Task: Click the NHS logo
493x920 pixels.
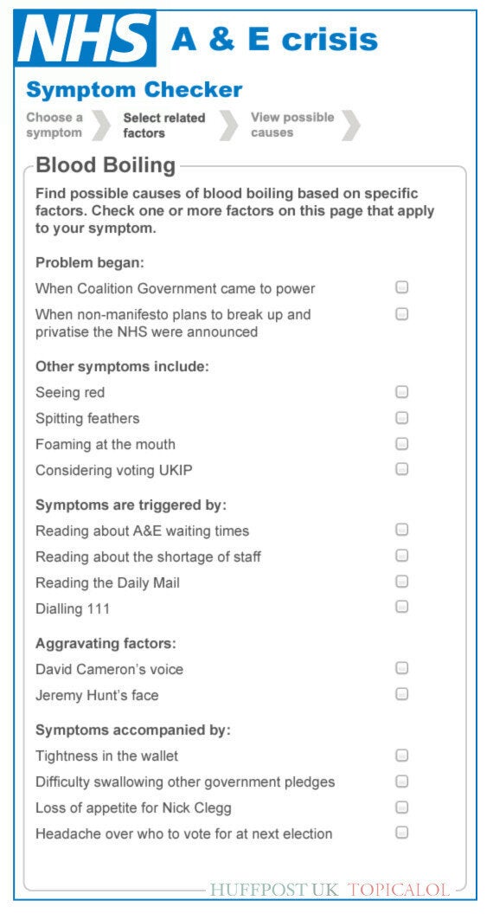Action: pos(86,39)
